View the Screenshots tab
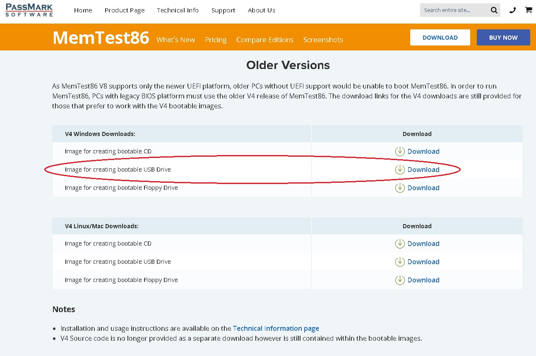 (323, 40)
